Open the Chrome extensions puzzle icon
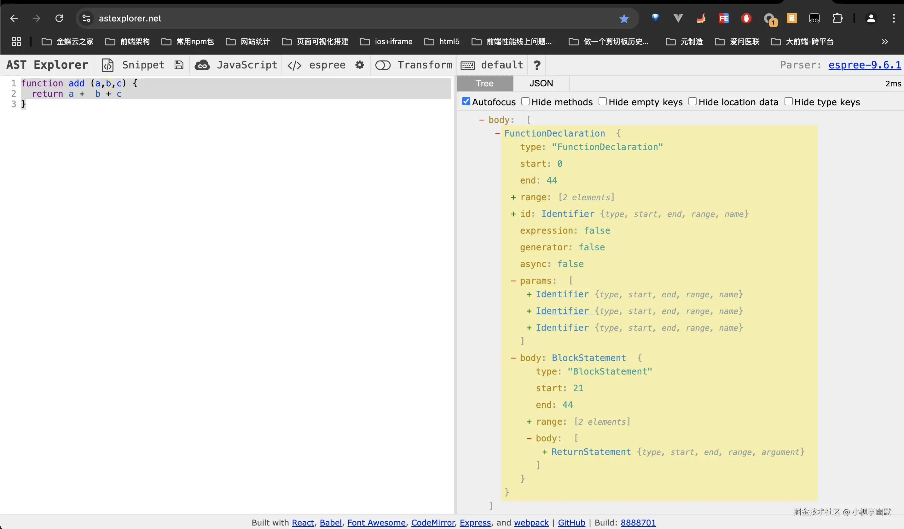The width and height of the screenshot is (904, 529). 837,18
